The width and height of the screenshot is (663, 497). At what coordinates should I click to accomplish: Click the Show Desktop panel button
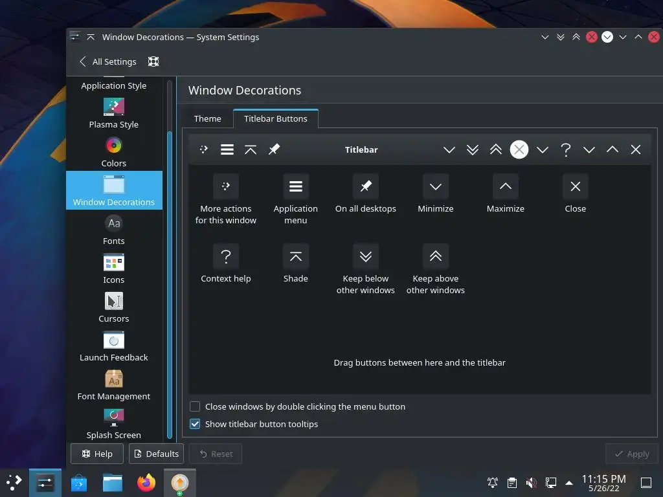646,483
